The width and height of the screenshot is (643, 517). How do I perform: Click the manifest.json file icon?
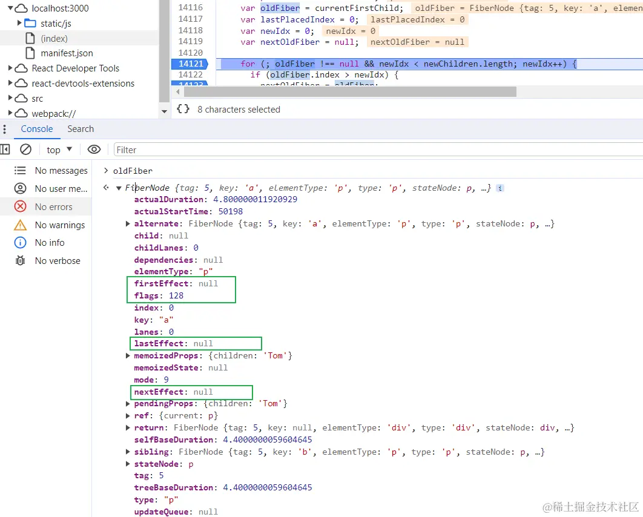point(30,53)
